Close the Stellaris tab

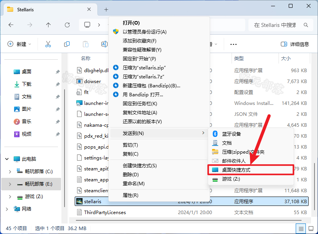[89, 9]
